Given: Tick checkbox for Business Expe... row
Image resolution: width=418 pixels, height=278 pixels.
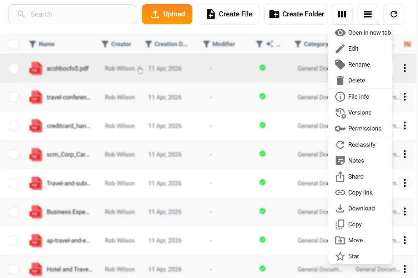Looking at the screenshot, I should pos(14,212).
